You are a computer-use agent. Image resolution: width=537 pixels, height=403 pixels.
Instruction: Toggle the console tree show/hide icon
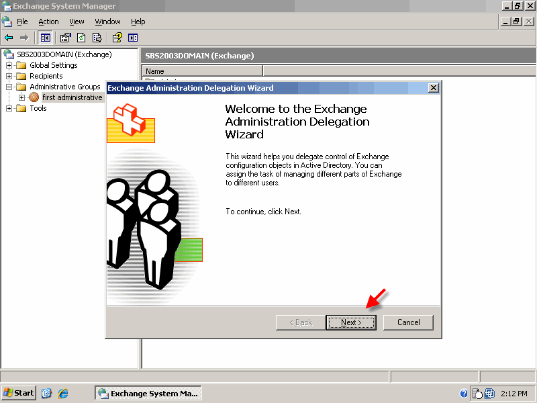[x=45, y=38]
